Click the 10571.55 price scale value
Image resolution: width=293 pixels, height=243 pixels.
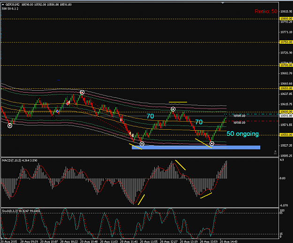tap(286, 125)
